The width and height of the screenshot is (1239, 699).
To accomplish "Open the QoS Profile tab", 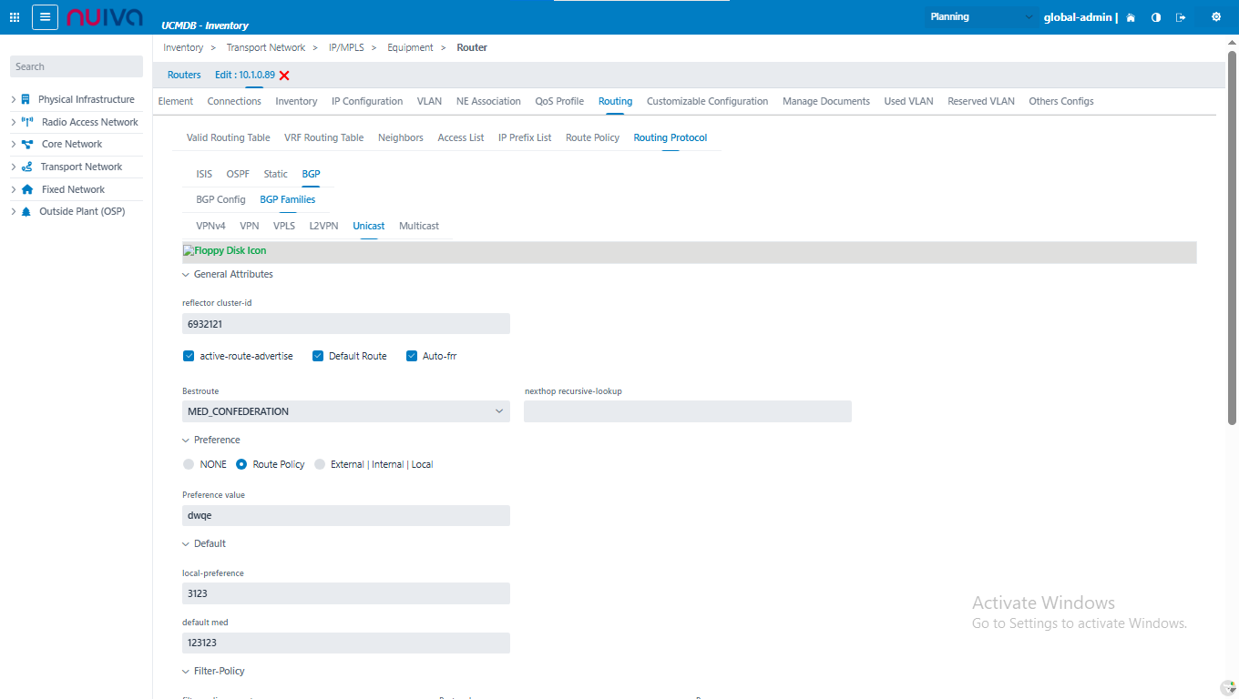I will coord(559,101).
